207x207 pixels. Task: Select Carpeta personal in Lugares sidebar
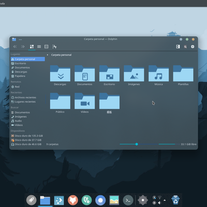28,59
